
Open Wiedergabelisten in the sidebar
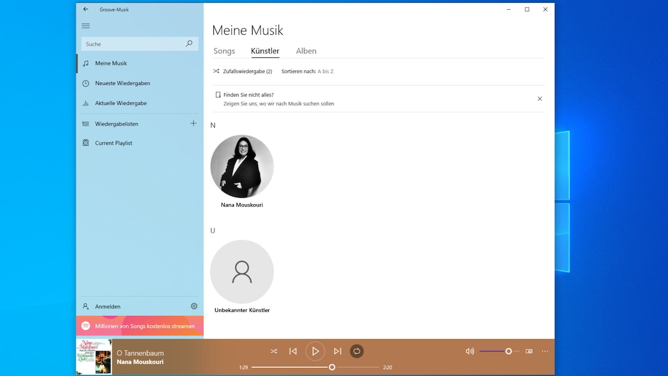132,124
